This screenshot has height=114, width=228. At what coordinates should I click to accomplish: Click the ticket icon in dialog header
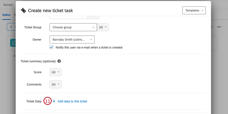[x=24, y=10]
